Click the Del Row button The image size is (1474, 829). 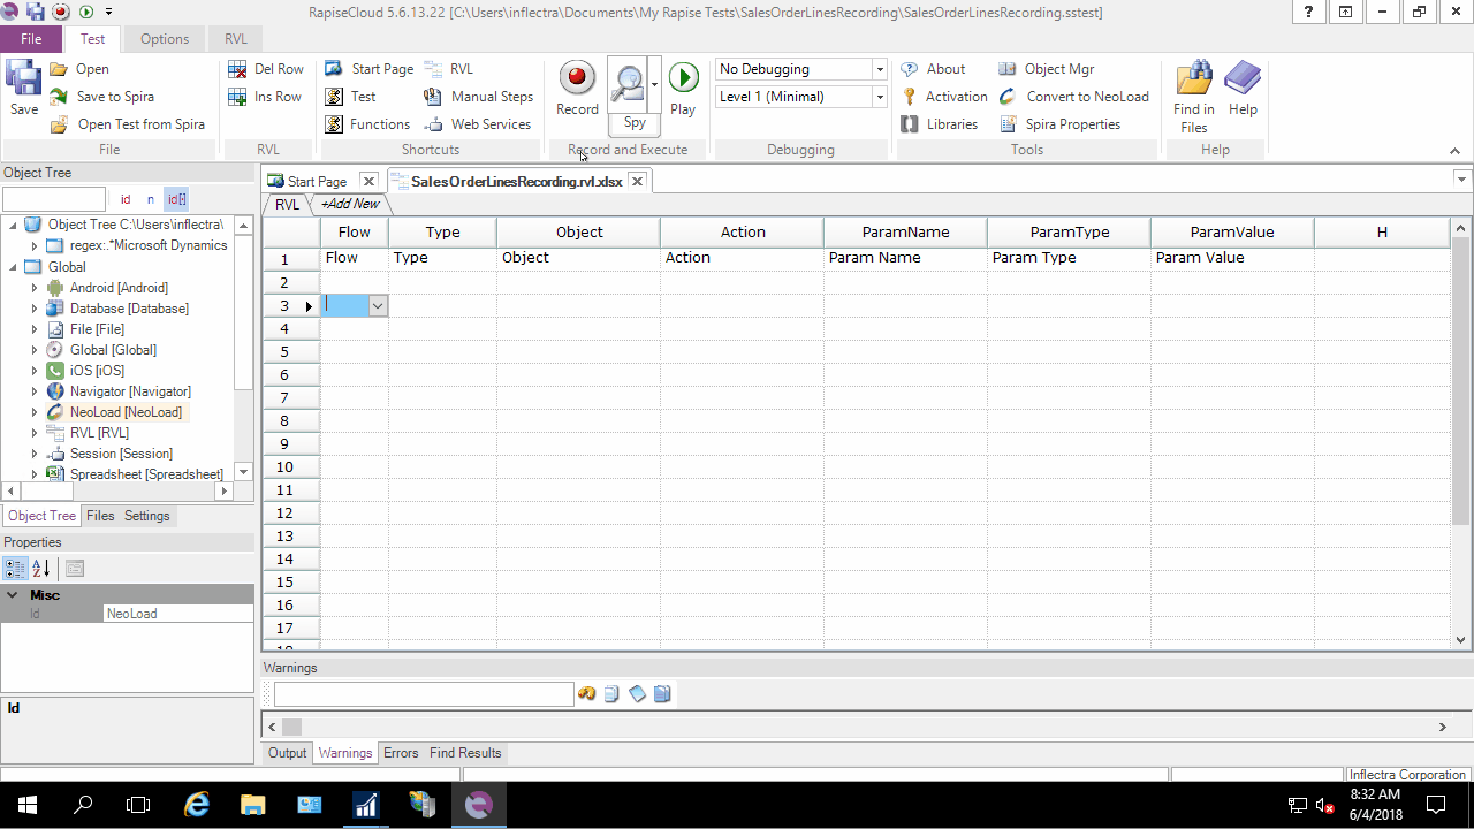tap(267, 69)
